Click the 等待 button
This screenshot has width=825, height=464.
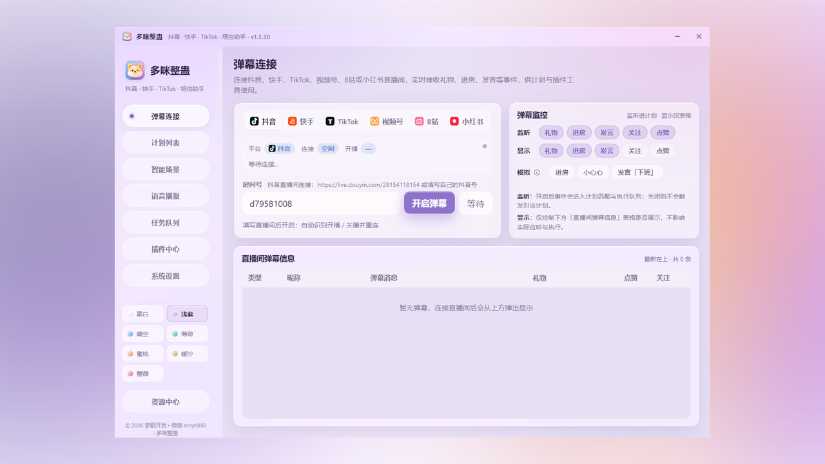tap(476, 203)
